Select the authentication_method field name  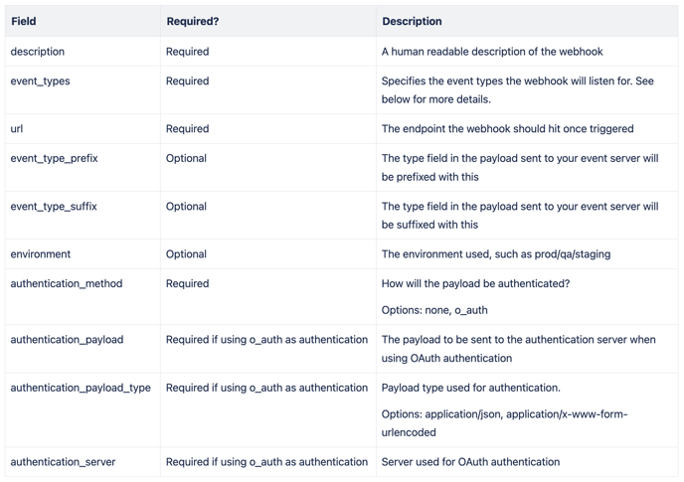tap(67, 283)
